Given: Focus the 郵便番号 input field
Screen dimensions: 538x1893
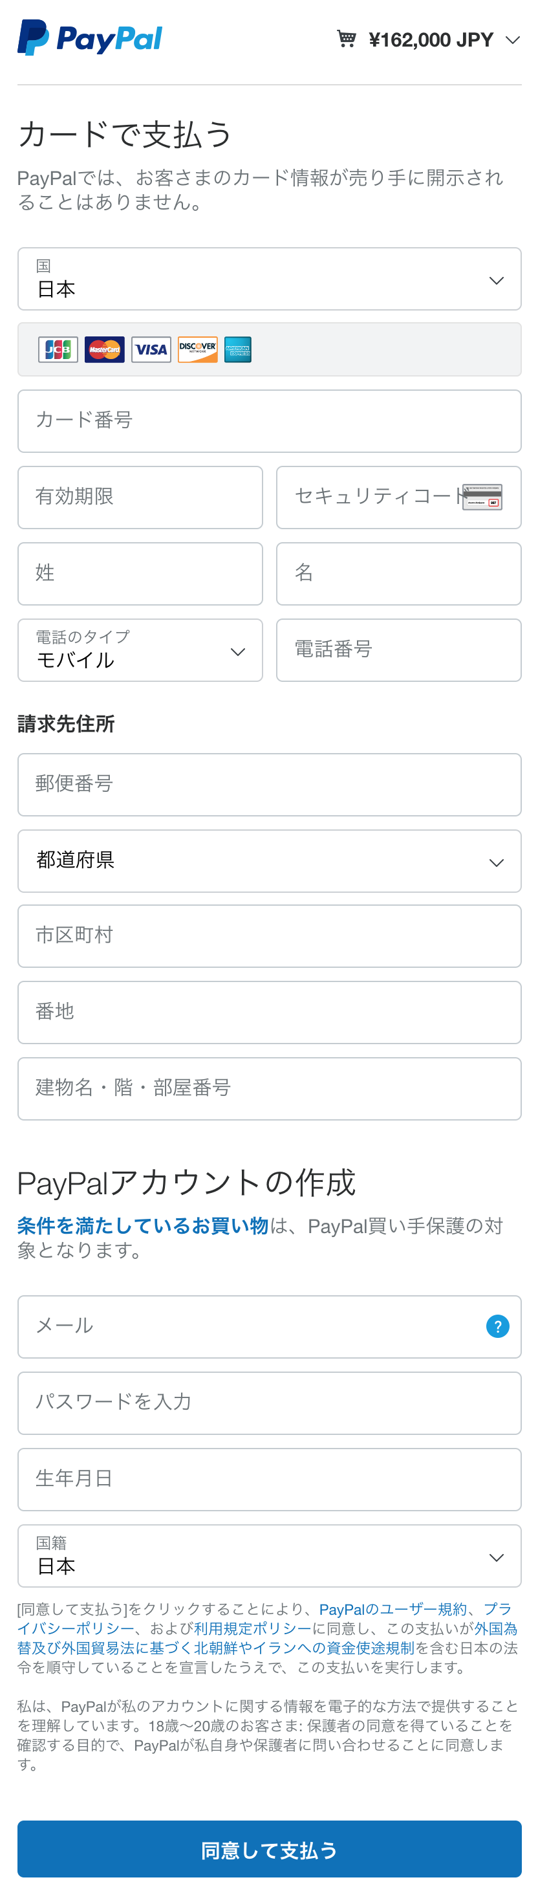Looking at the screenshot, I should click(x=270, y=785).
